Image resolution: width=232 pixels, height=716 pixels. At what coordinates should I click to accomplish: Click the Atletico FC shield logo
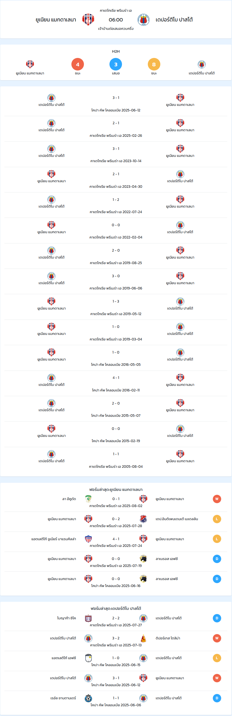[x=88, y=658]
